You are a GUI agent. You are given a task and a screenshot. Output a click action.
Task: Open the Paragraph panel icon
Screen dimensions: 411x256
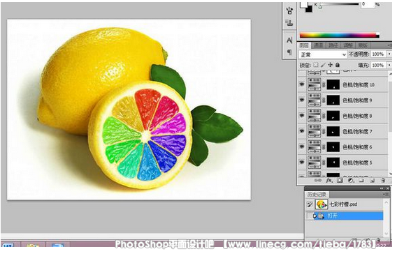(289, 52)
